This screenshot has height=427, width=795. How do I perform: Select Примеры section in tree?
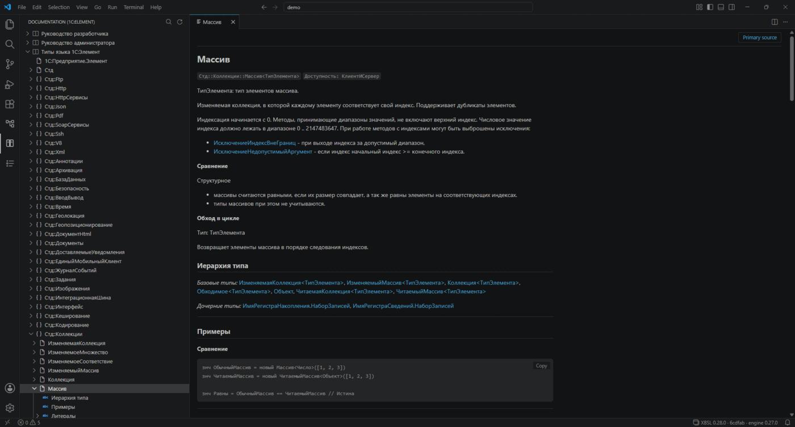pos(63,407)
